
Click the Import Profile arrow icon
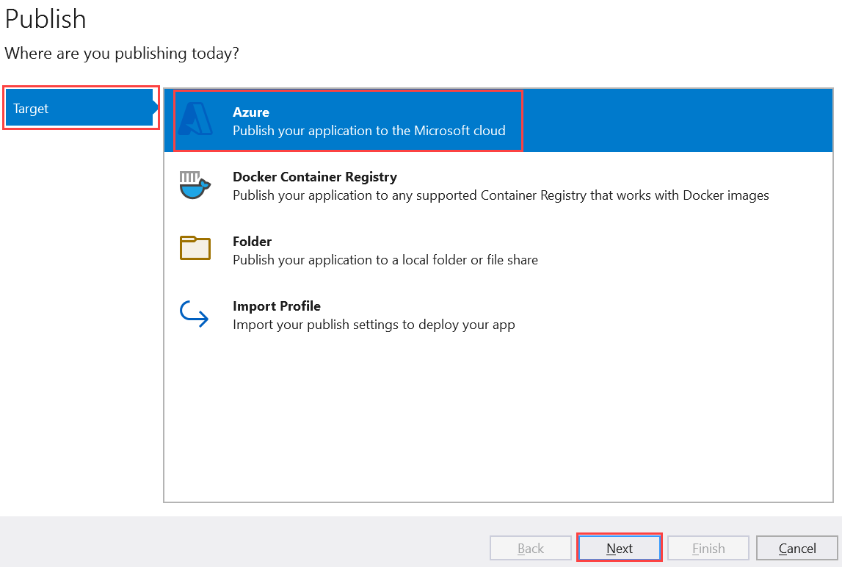(195, 314)
